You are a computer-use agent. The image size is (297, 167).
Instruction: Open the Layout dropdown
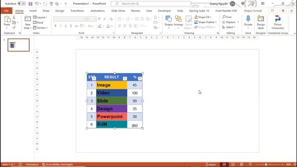point(40,17)
